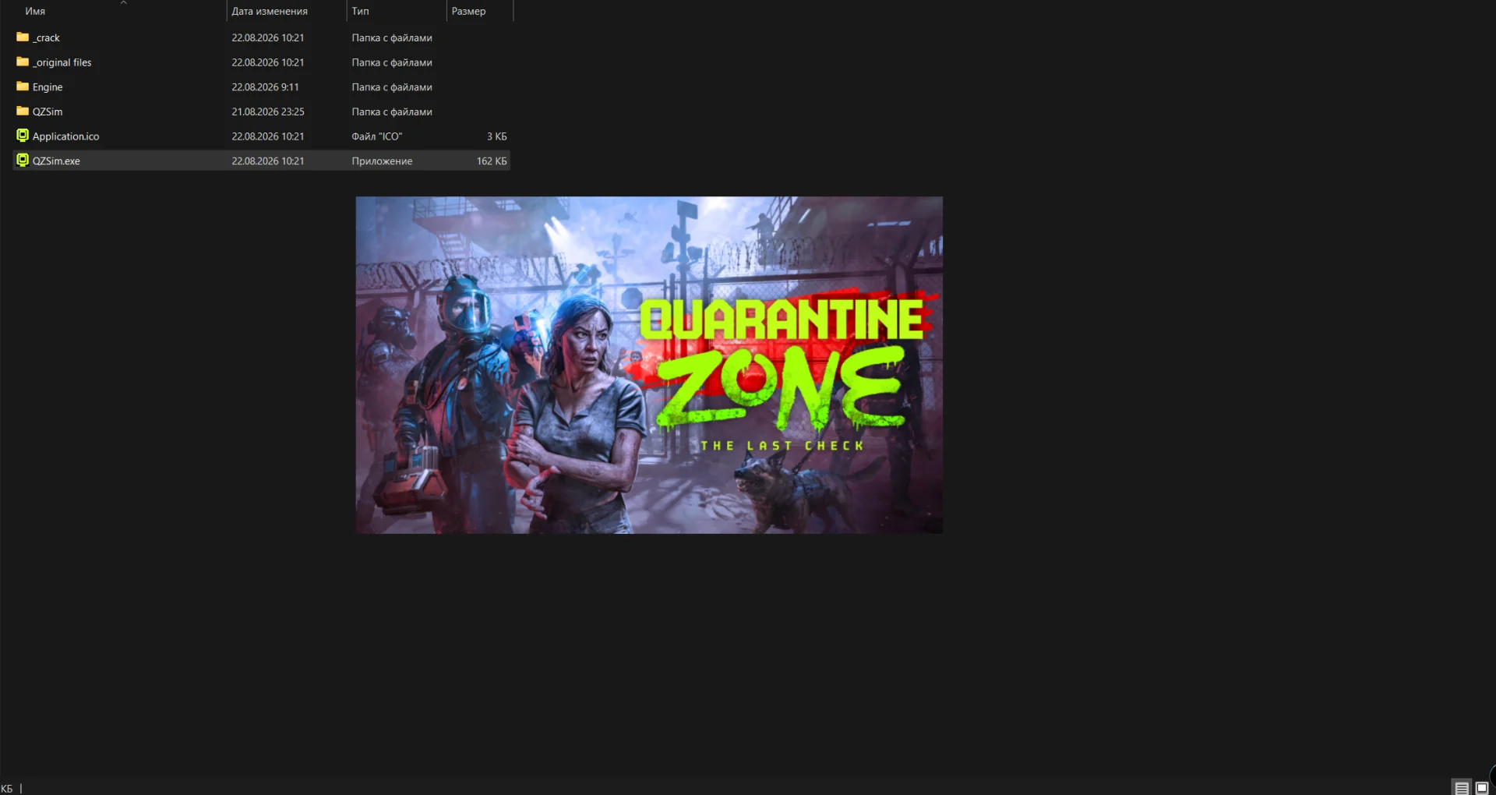
Task: Click the Application.ico file icon
Action: click(23, 136)
